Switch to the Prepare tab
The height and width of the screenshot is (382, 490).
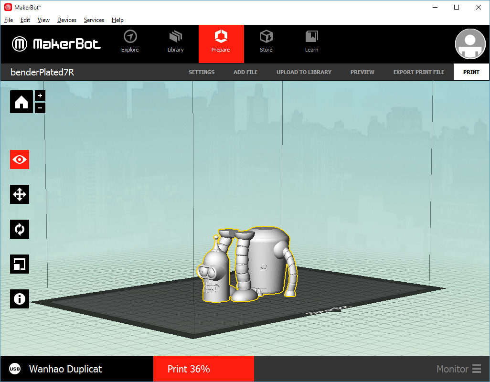coord(221,44)
